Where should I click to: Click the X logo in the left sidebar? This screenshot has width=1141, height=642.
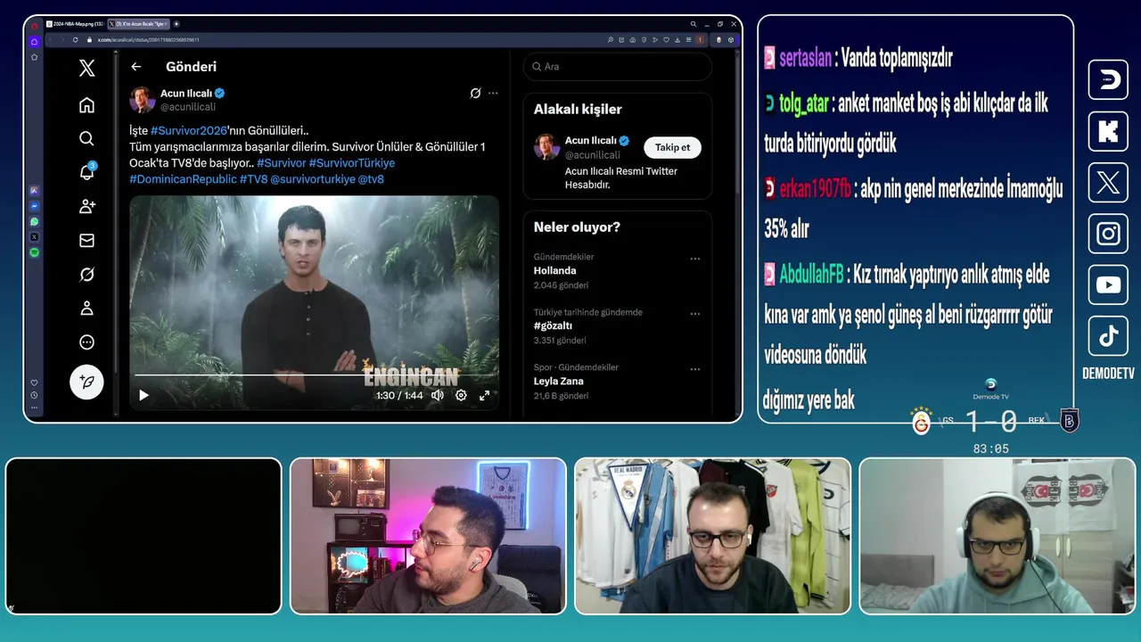[x=86, y=68]
